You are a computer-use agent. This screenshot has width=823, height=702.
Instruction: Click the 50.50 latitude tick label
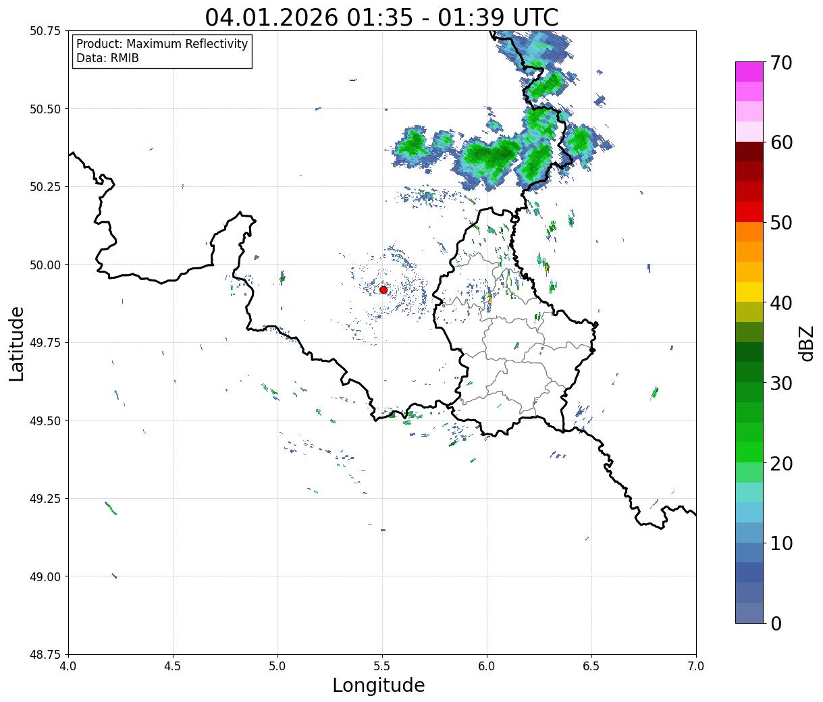[x=45, y=109]
